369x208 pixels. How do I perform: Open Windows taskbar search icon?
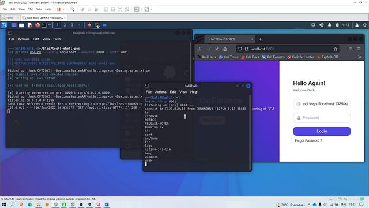point(13,205)
